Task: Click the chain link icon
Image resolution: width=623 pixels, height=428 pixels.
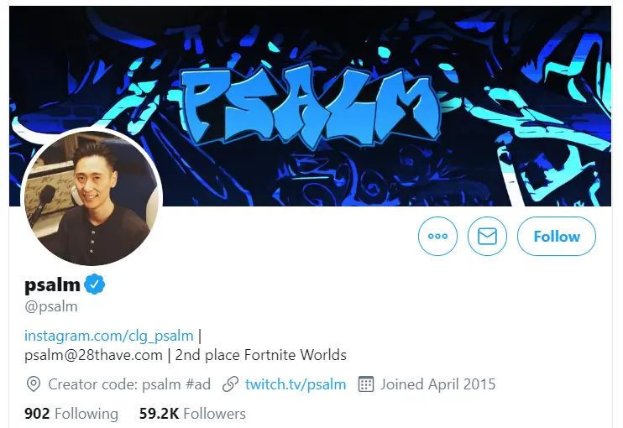Action: 229,384
